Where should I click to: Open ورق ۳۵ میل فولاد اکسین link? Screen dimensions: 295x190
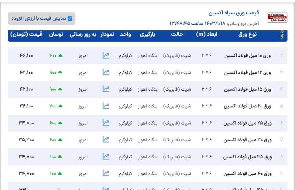point(248,157)
